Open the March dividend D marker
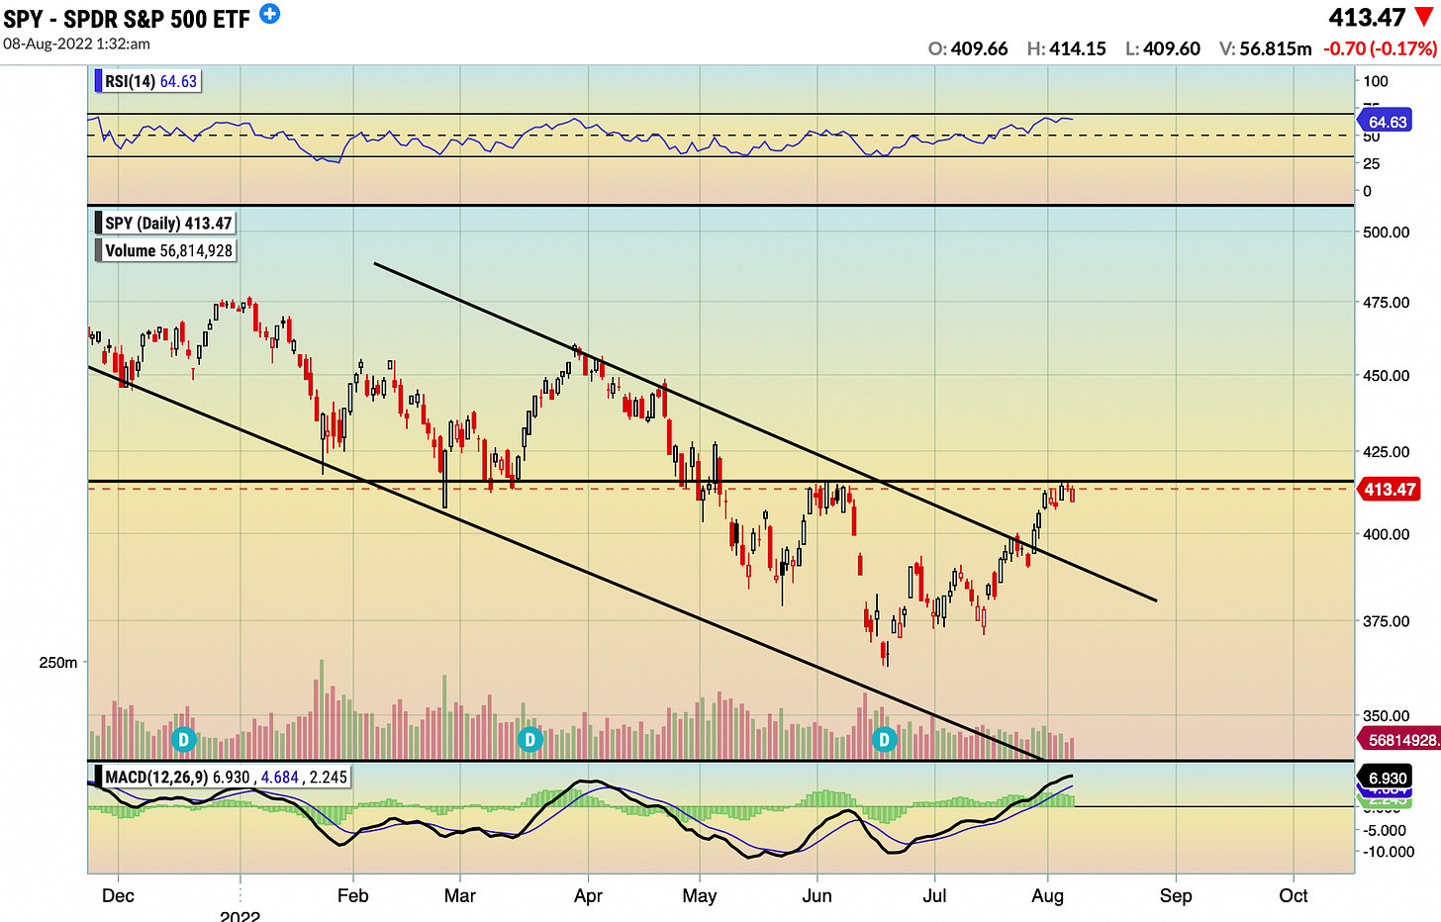The height and width of the screenshot is (922, 1441). [530, 739]
